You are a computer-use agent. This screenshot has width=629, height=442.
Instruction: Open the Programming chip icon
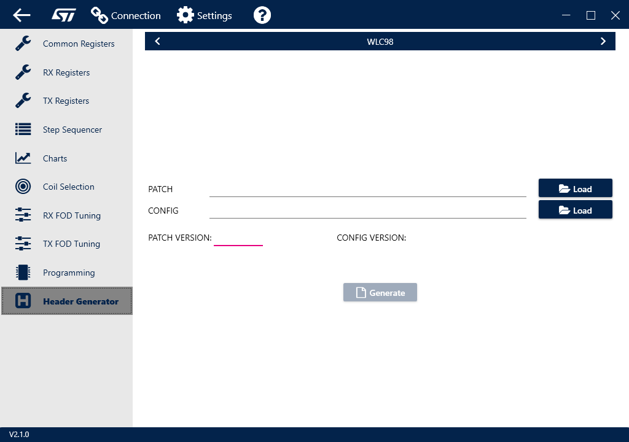pos(22,272)
